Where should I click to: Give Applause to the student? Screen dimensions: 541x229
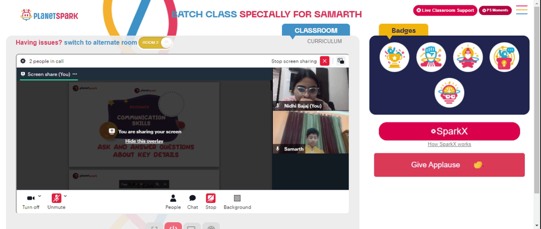[449, 165]
